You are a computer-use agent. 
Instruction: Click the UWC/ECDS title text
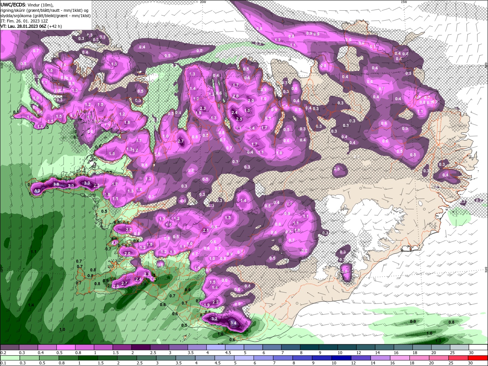[x=14, y=5]
